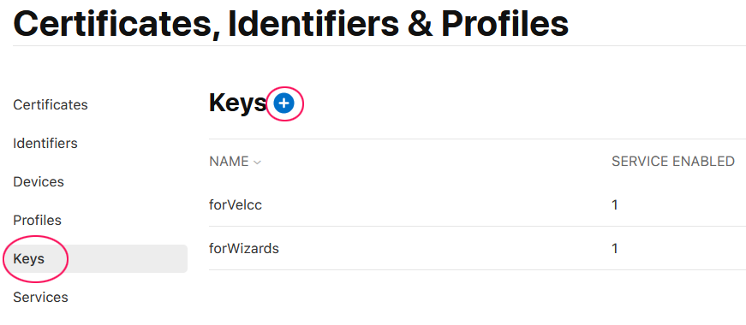Select the forVelcc table row
The height and width of the screenshot is (325, 746).
[x=477, y=204]
